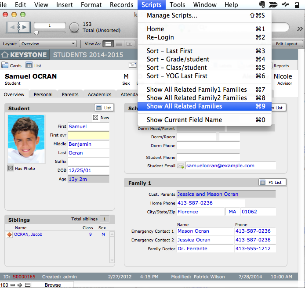The height and width of the screenshot is (288, 305).
Task: Toggle Form view in View As
Action: pyautogui.click(x=108, y=44)
